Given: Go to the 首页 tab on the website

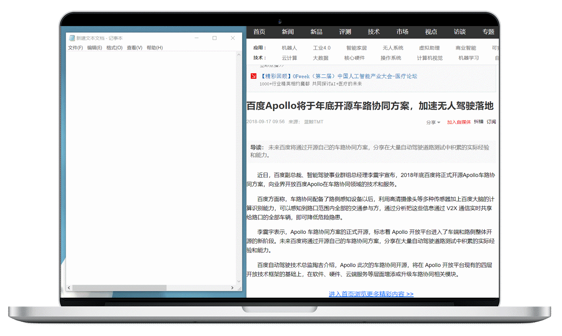Looking at the screenshot, I should click(259, 32).
